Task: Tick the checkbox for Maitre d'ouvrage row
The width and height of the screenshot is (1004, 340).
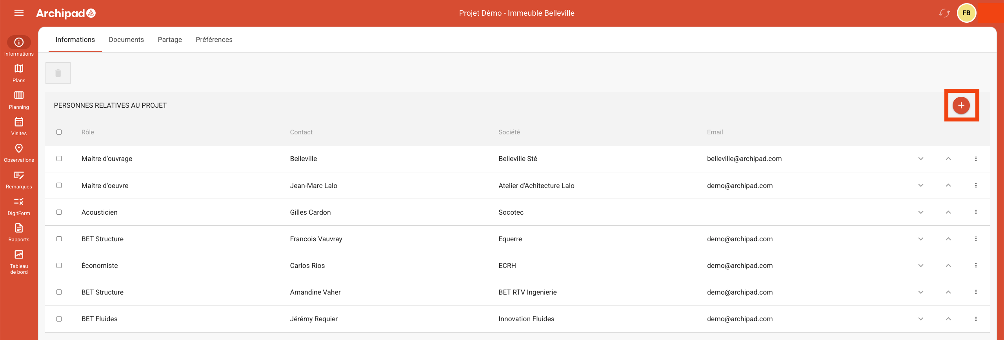Action: [59, 159]
